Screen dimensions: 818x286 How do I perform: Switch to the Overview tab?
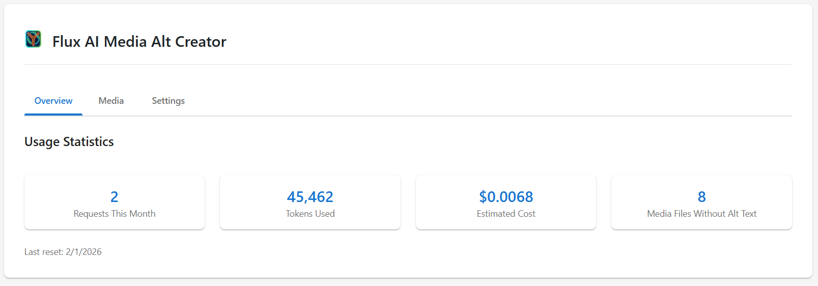(x=53, y=101)
